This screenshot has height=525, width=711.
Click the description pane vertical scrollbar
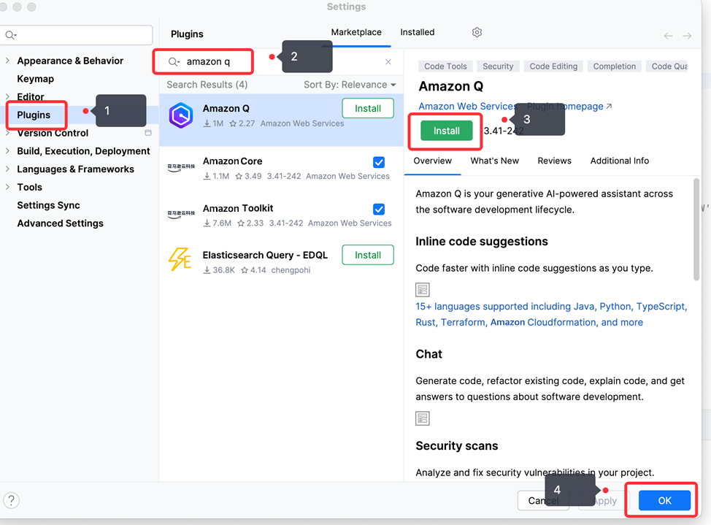coord(696,229)
